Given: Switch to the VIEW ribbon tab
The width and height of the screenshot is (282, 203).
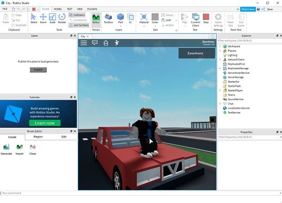Looking at the screenshot, I should pos(80,9).
